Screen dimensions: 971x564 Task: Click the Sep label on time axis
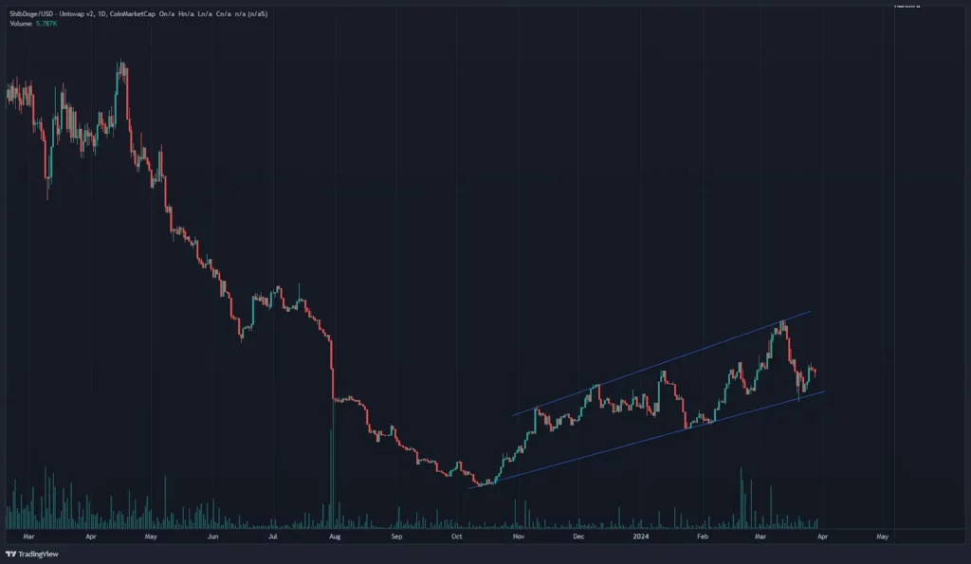397,537
